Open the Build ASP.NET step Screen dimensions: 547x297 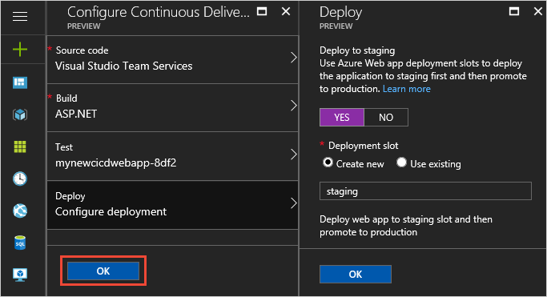173,107
